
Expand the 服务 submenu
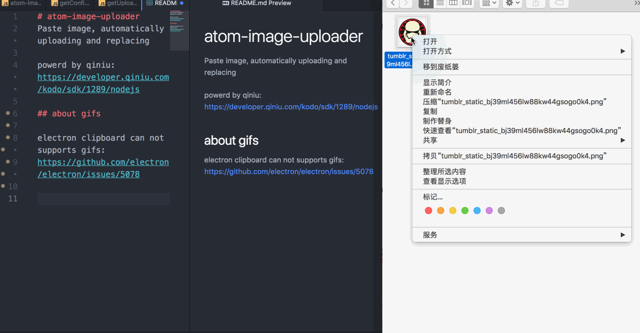[x=522, y=235]
